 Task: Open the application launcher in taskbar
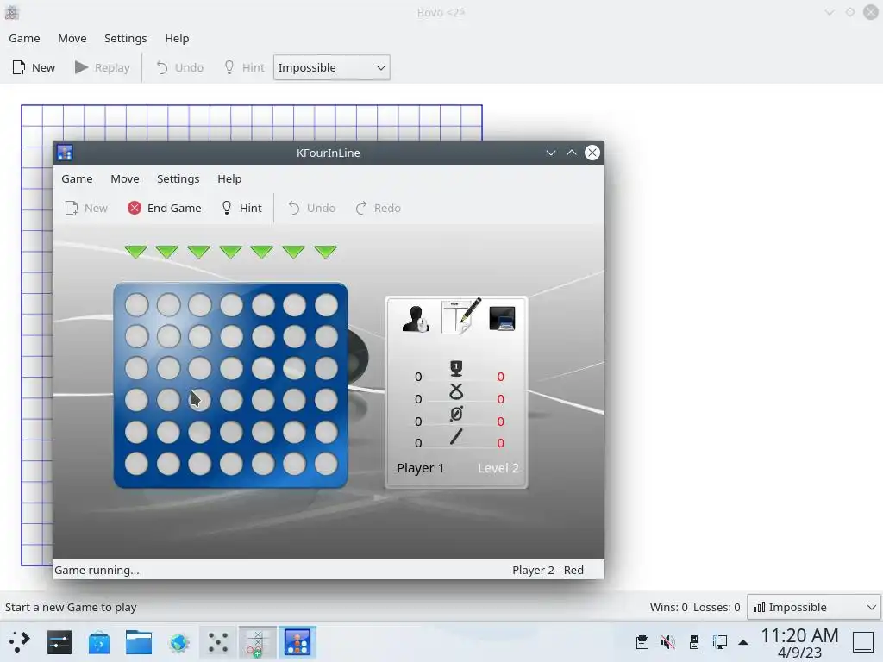coord(20,641)
